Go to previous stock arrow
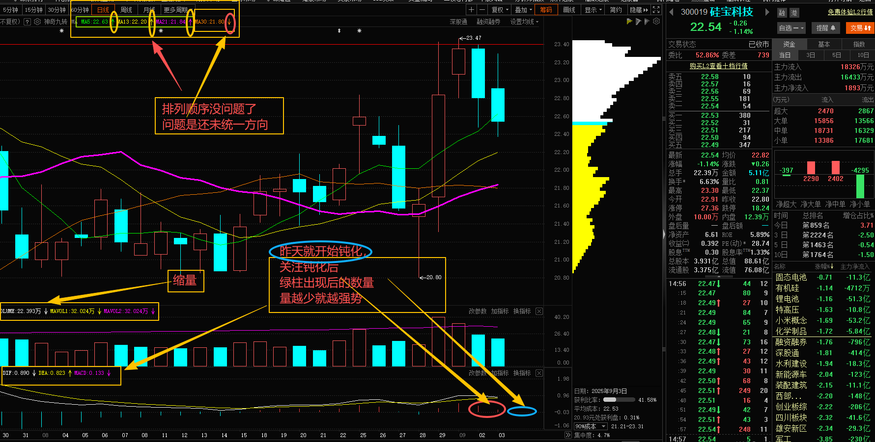The image size is (875, 442). (671, 12)
